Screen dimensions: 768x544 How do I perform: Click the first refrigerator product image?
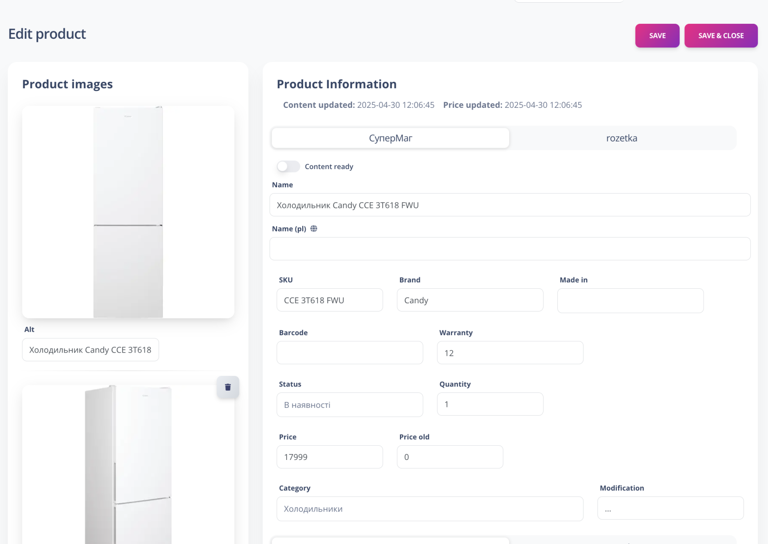coord(128,212)
